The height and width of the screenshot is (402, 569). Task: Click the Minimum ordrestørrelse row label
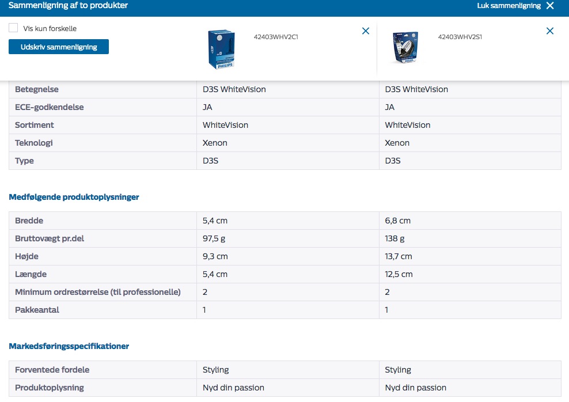tap(98, 292)
